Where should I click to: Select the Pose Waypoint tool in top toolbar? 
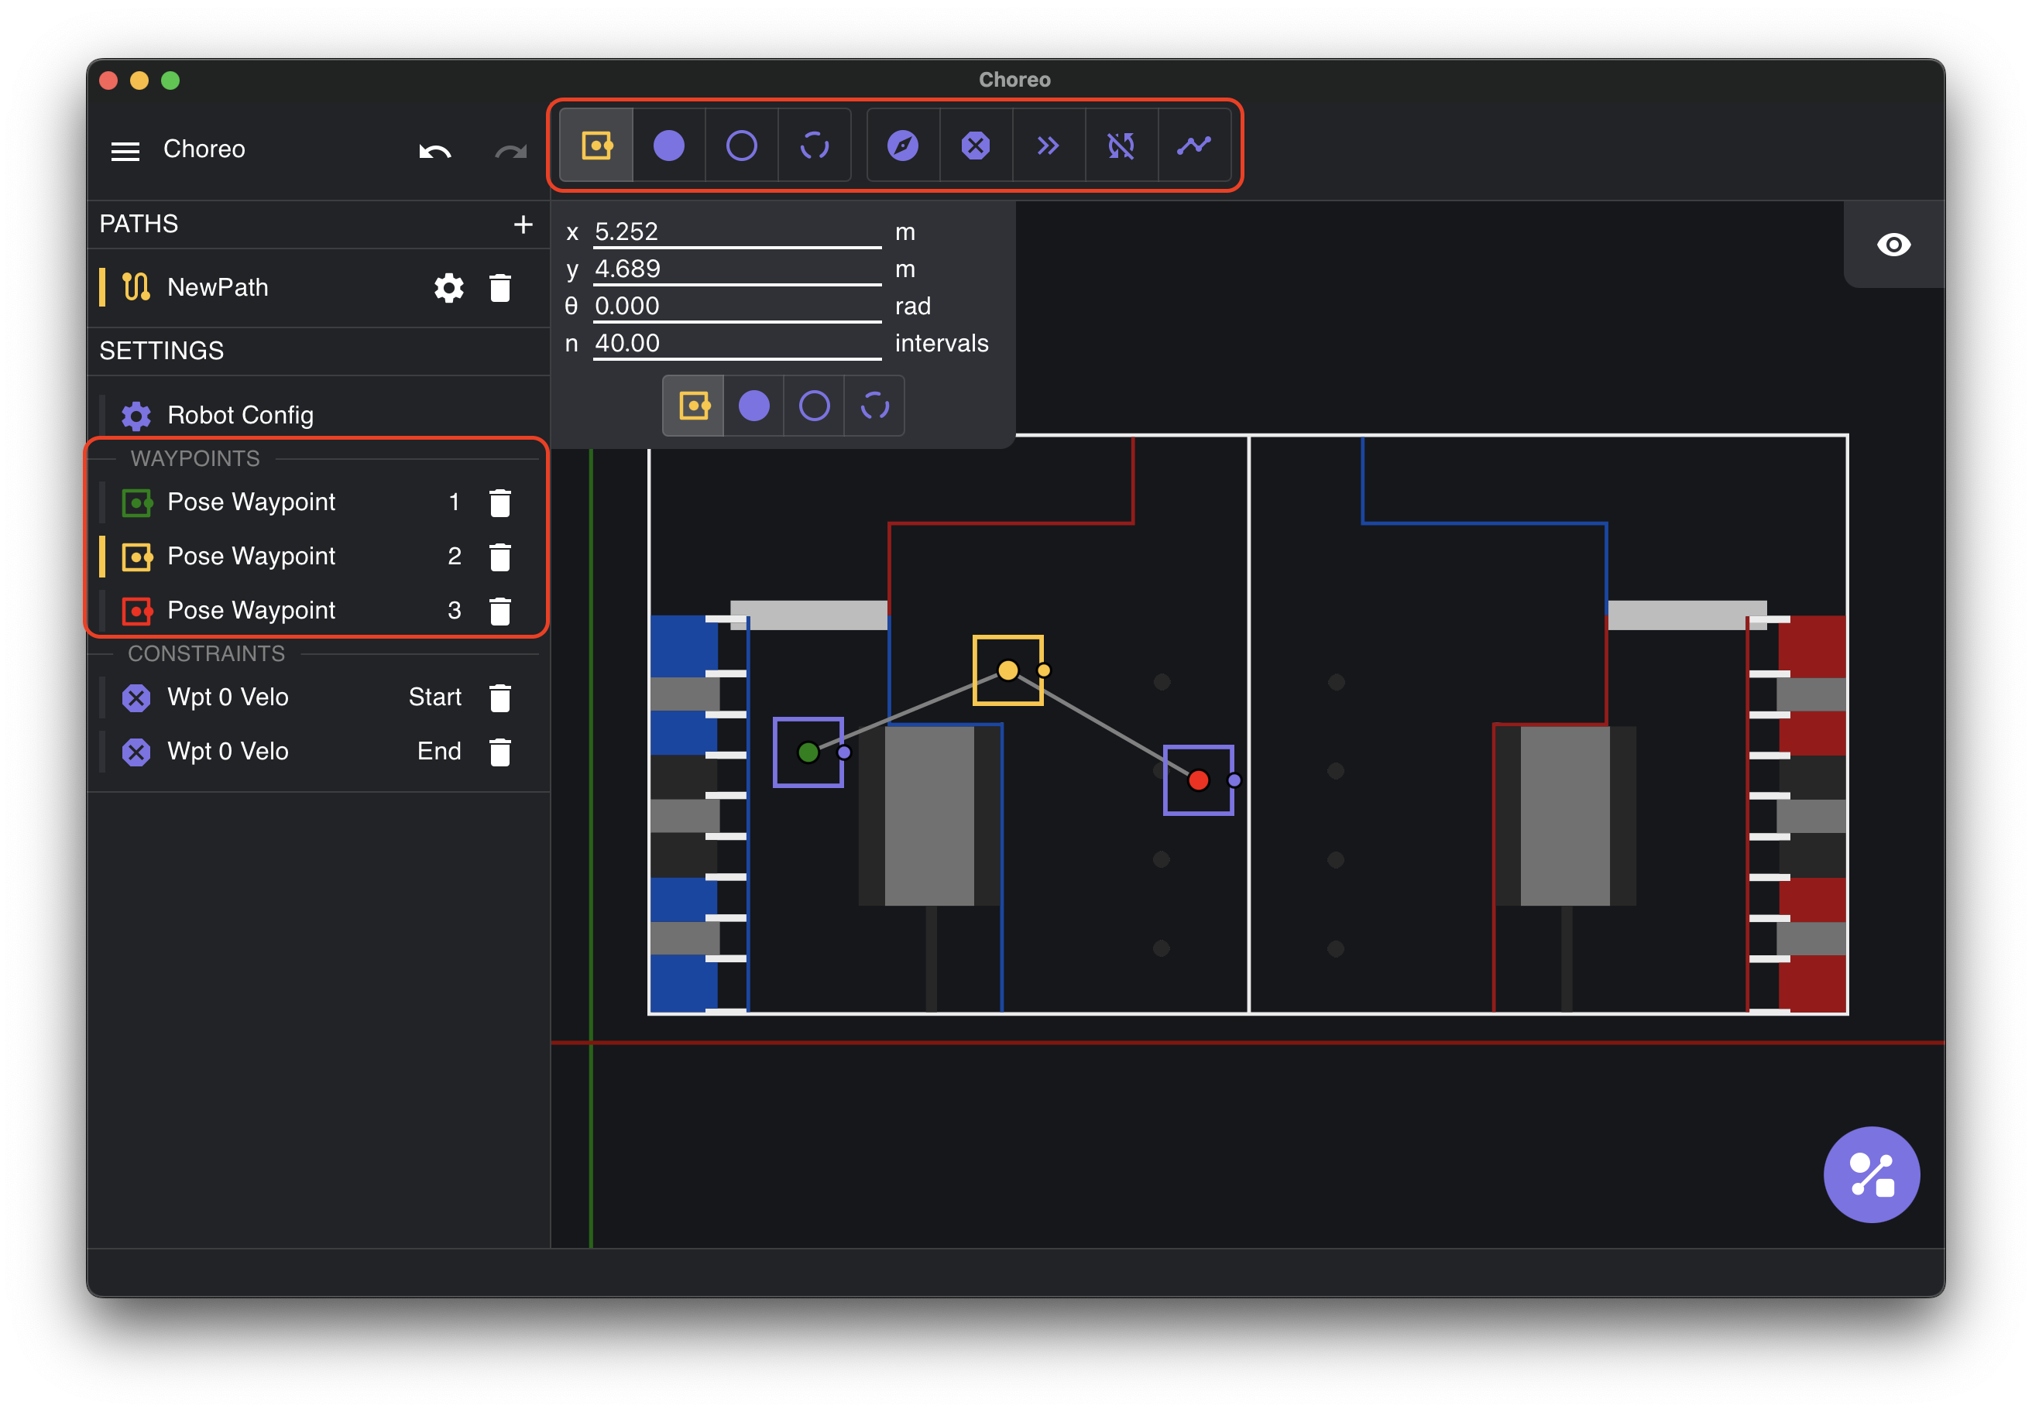tap(596, 145)
